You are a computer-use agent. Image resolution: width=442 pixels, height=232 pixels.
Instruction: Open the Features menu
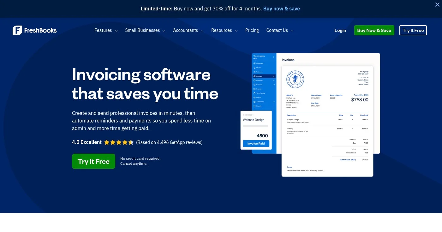(x=103, y=30)
